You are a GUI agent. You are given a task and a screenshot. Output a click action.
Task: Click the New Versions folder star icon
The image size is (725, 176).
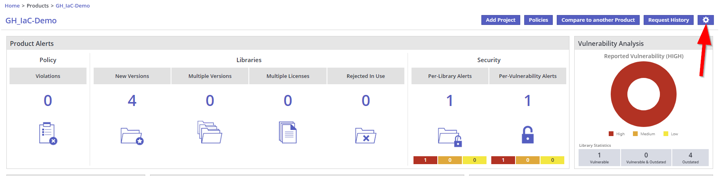(132, 136)
